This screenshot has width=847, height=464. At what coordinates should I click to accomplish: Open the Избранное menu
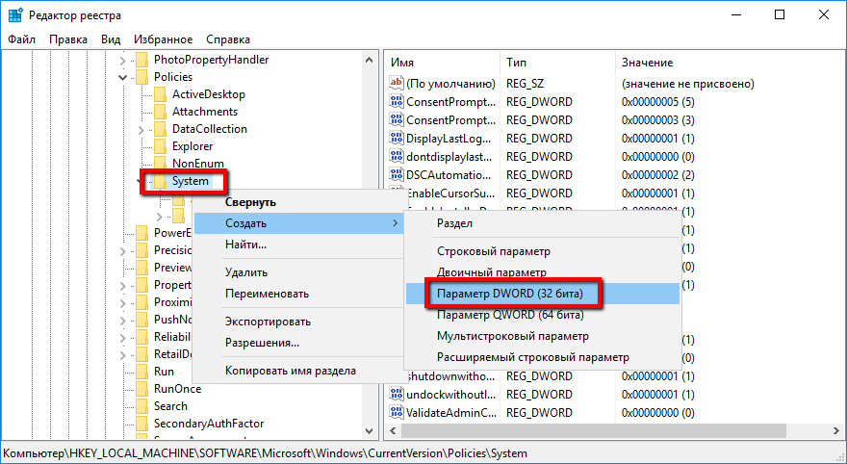pos(163,39)
